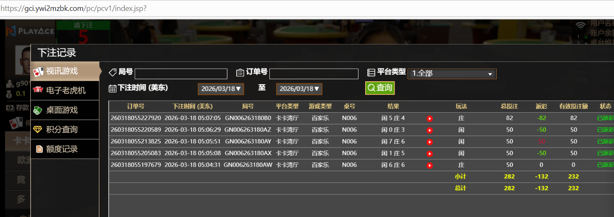Open the 桌面游戏 section

65,110
